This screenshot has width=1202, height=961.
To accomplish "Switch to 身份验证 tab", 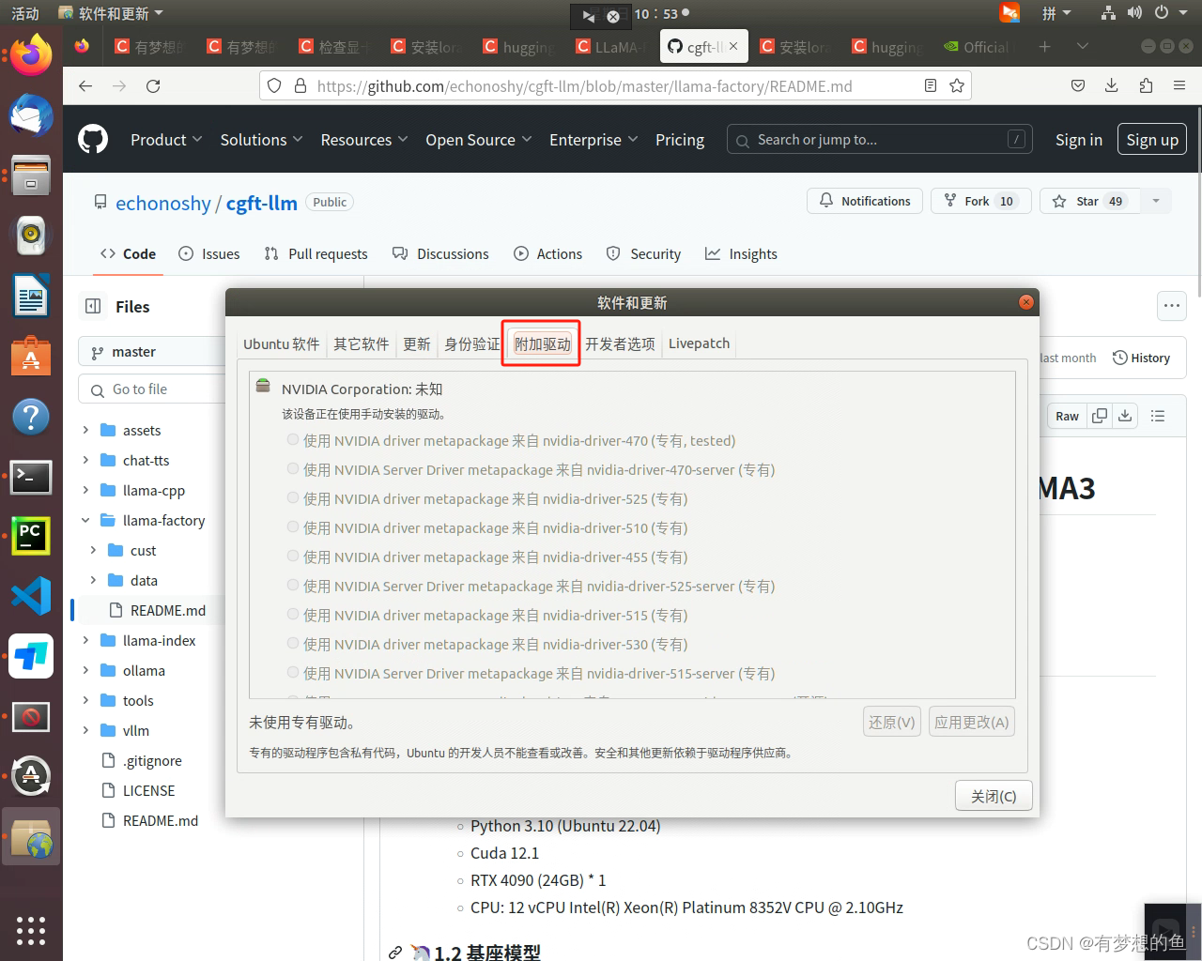I will [472, 343].
